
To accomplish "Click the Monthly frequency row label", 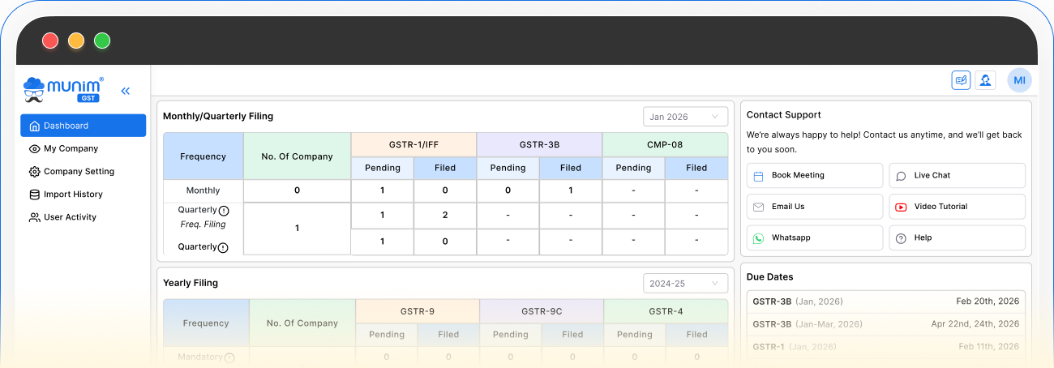I will click(203, 191).
